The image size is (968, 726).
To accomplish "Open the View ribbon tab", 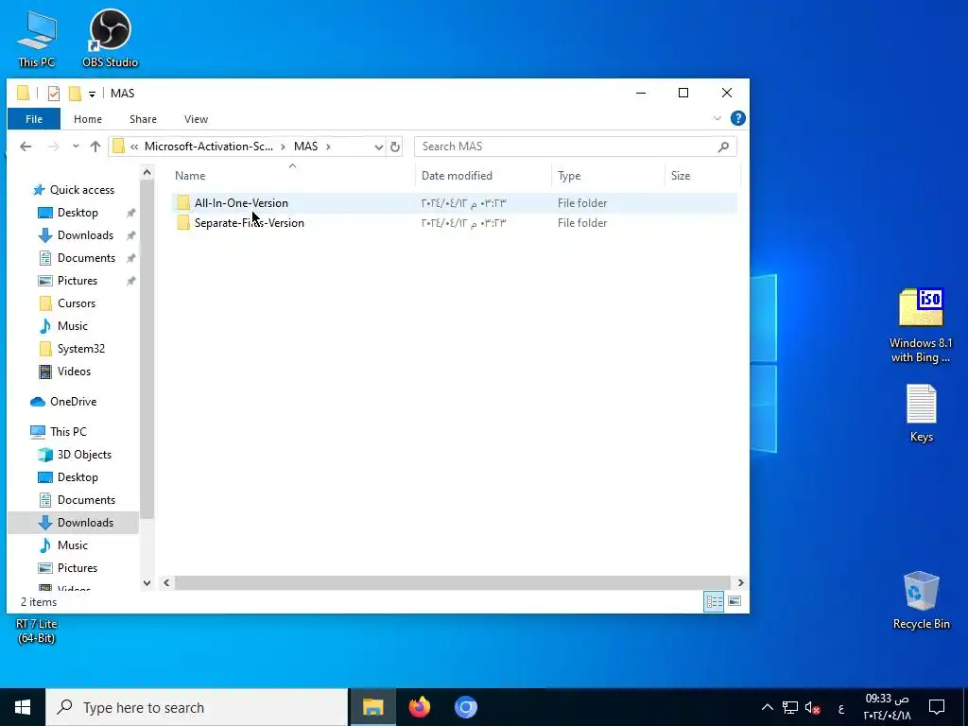I will coord(197,119).
